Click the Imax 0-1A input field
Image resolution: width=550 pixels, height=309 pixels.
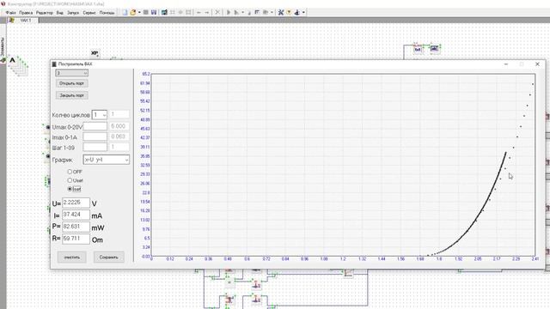point(95,137)
